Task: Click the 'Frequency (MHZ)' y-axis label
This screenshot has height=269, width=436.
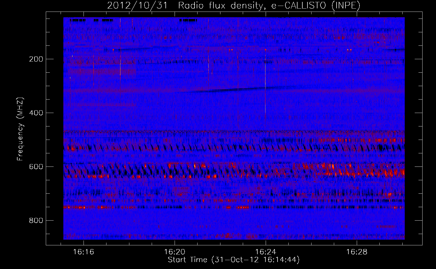Action: [20, 129]
